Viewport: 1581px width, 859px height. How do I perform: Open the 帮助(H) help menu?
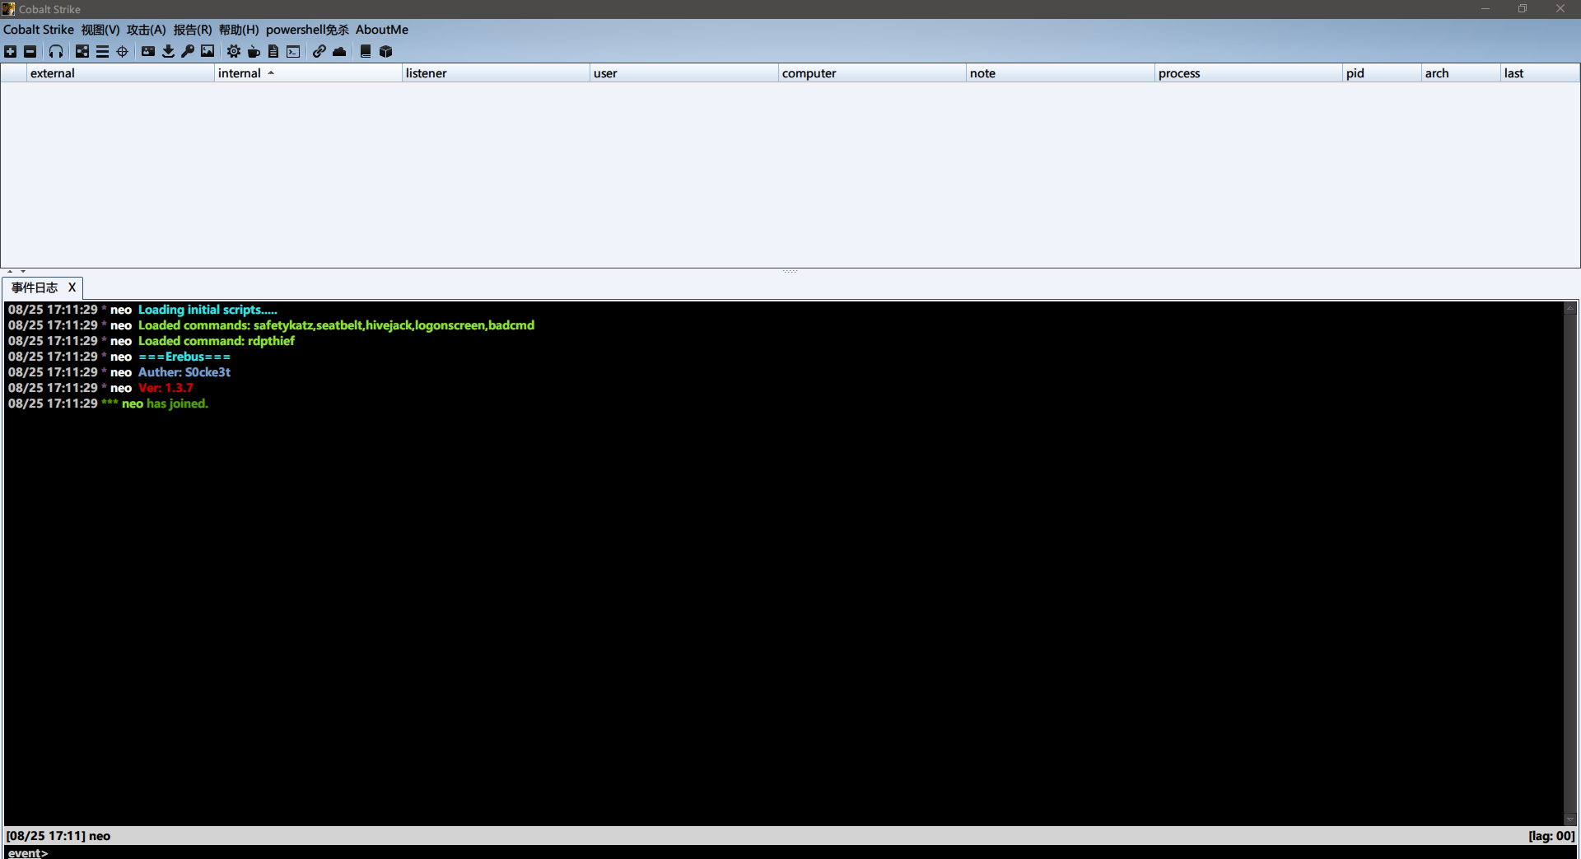click(x=239, y=30)
